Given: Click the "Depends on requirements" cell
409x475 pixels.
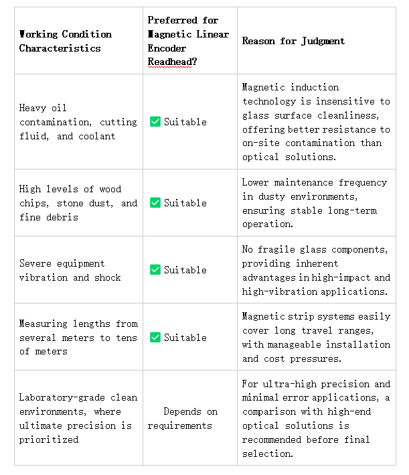Looking at the screenshot, I should pos(183,418).
